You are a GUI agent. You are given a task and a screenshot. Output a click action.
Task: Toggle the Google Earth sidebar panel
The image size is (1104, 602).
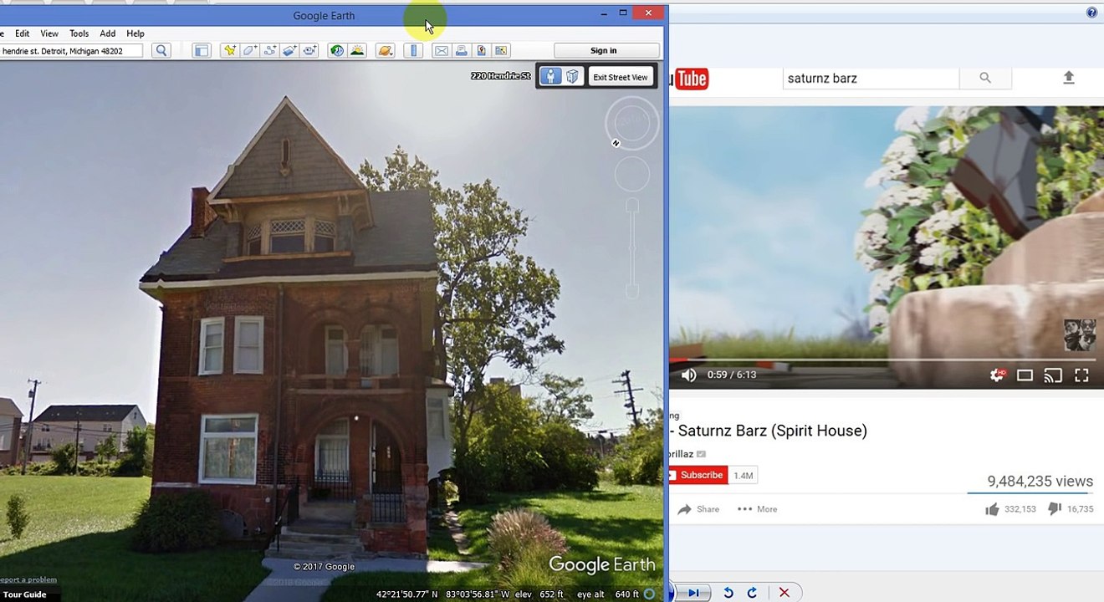coord(202,51)
